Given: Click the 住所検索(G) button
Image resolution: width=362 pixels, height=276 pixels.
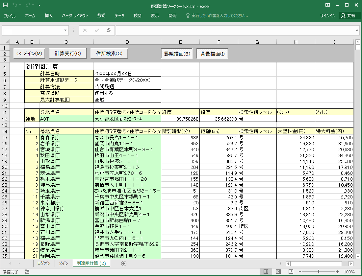Looking at the screenshot, I should 109,54.
